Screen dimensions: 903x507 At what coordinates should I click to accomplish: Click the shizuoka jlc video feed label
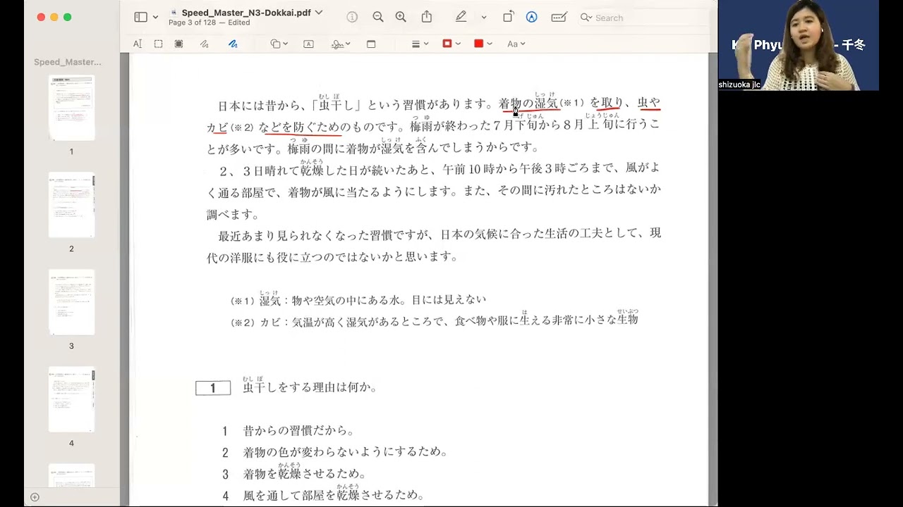point(739,84)
